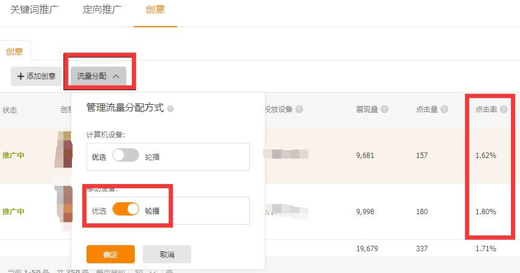520x273 pixels.
Task: Open the page size 50 dropdown
Action: 145,271
